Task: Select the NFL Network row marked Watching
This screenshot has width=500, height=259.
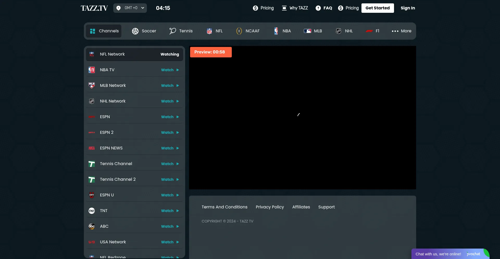Action: (134, 54)
